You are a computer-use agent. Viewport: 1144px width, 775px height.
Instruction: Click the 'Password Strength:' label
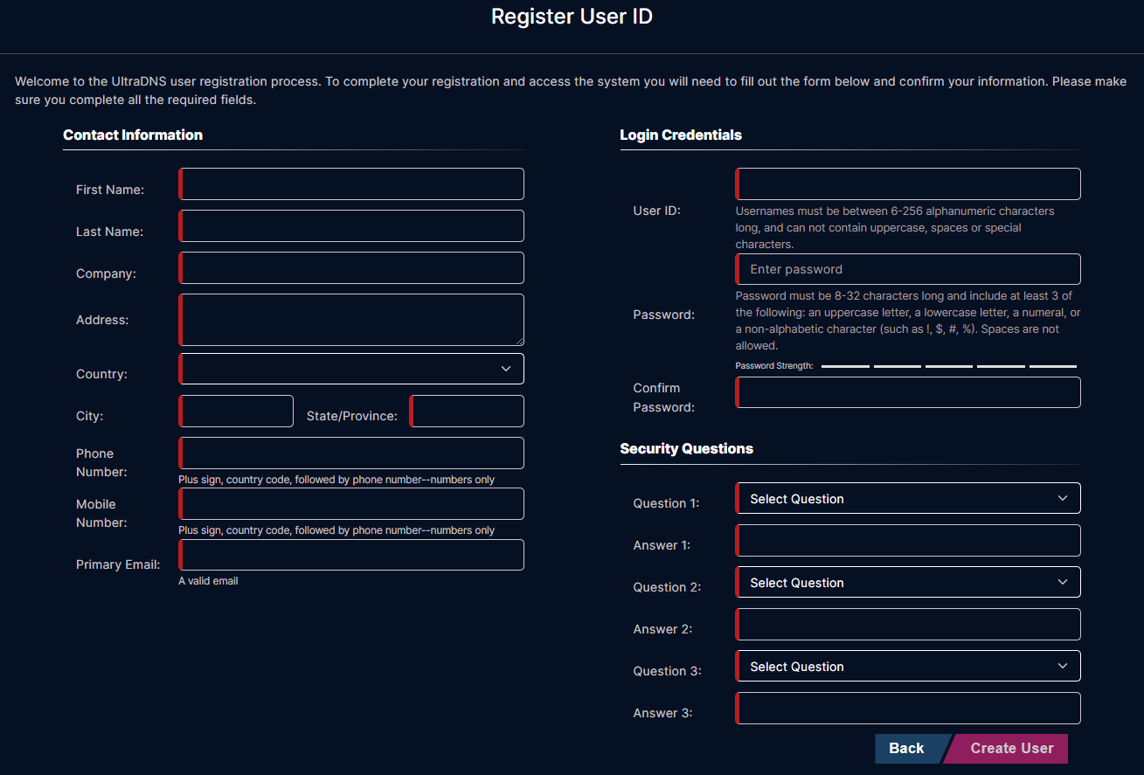pyautogui.click(x=774, y=366)
